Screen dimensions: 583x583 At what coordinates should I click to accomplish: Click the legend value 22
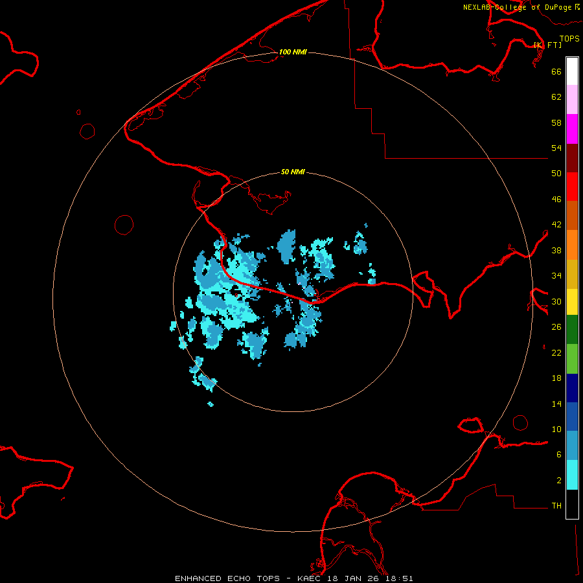point(556,352)
